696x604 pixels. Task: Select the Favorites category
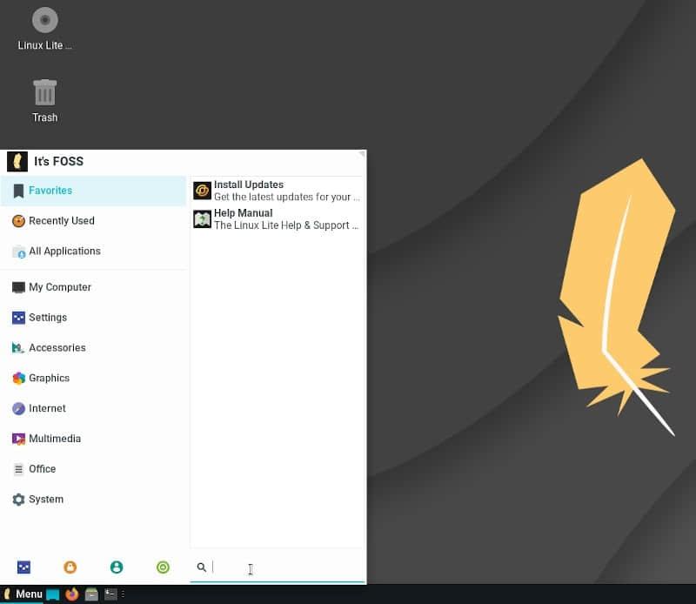pyautogui.click(x=93, y=191)
